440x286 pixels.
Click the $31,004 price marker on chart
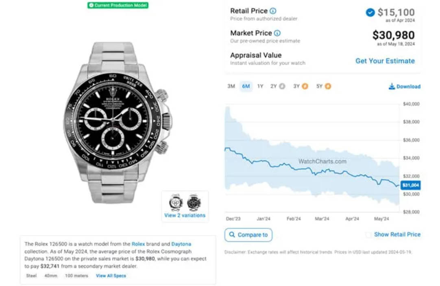[410, 185]
